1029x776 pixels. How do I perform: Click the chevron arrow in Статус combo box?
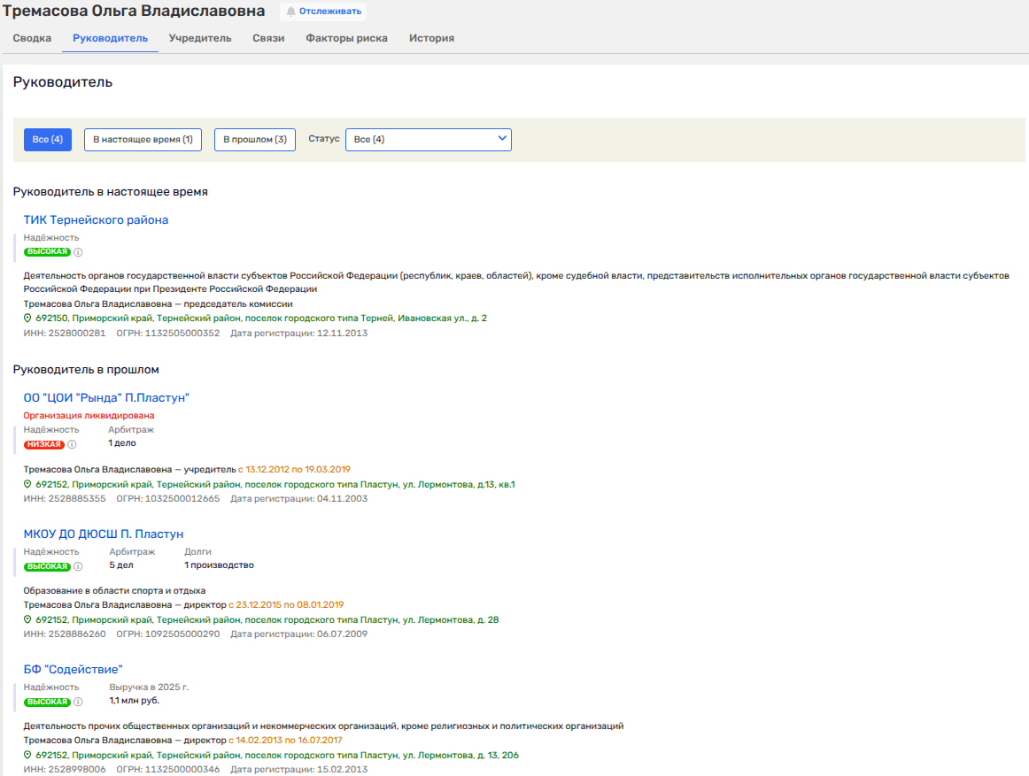pyautogui.click(x=502, y=139)
